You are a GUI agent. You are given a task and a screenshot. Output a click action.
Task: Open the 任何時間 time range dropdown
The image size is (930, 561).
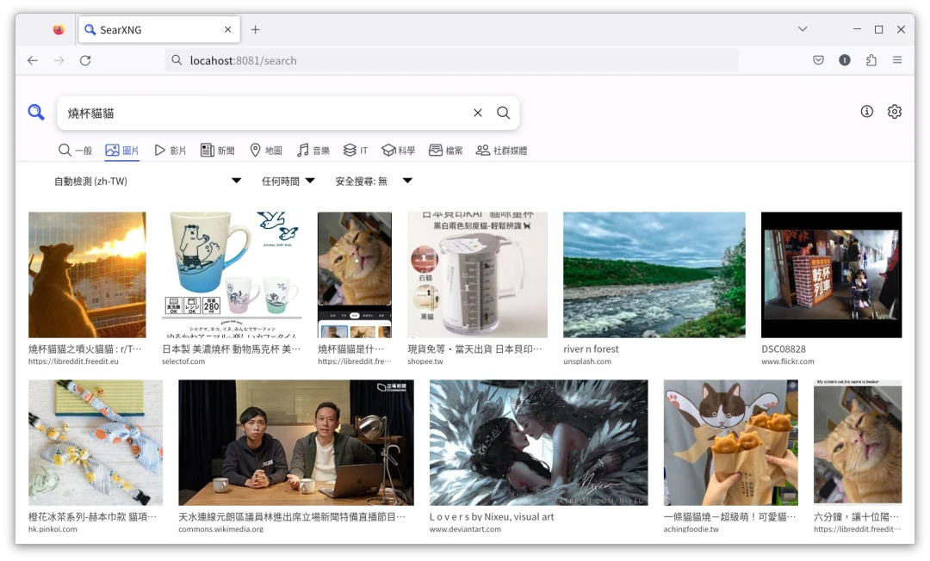coord(288,181)
